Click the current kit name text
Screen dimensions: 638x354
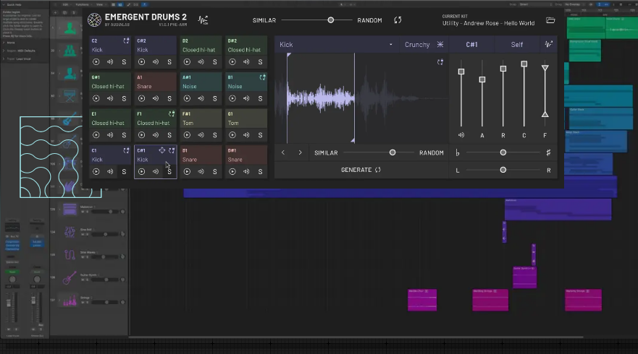click(x=489, y=23)
